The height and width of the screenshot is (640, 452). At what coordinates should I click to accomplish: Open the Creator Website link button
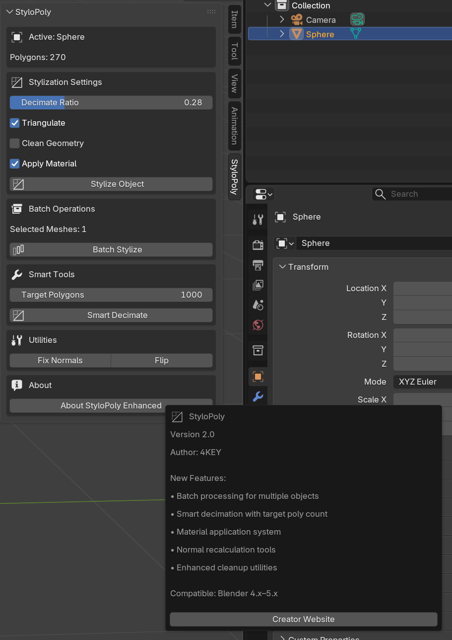(304, 619)
